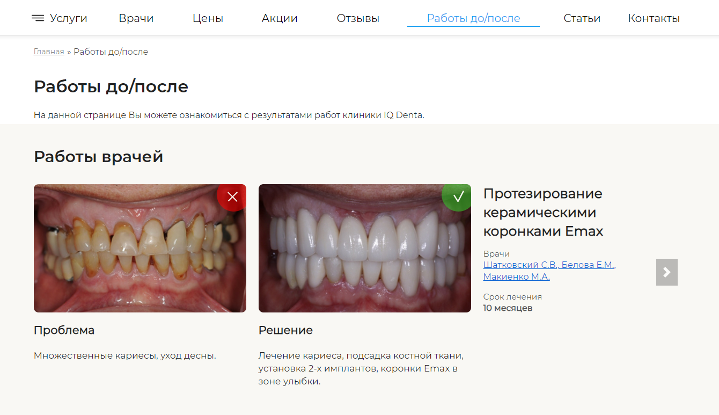
Task: Open the Макиенко М.А. doctor link
Action: coord(517,276)
